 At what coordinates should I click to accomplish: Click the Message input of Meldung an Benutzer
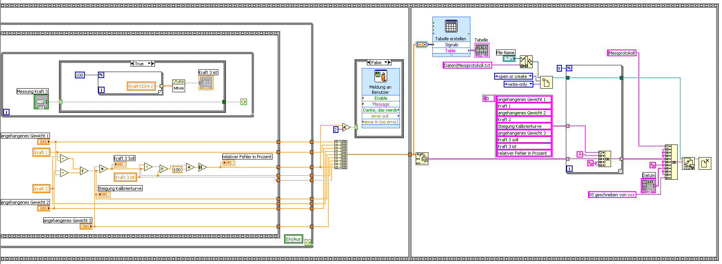click(x=381, y=104)
